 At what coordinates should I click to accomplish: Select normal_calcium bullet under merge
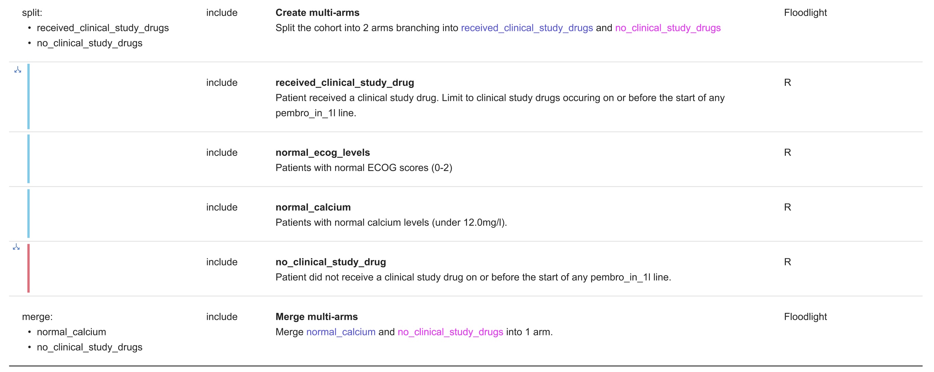(71, 332)
